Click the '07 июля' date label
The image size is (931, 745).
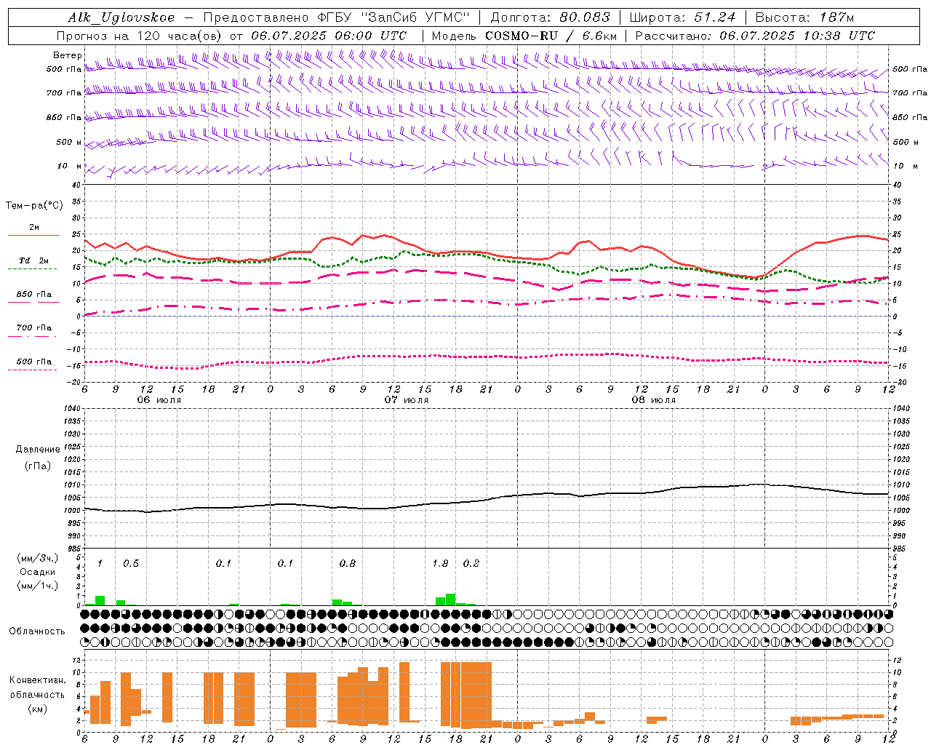pos(407,400)
